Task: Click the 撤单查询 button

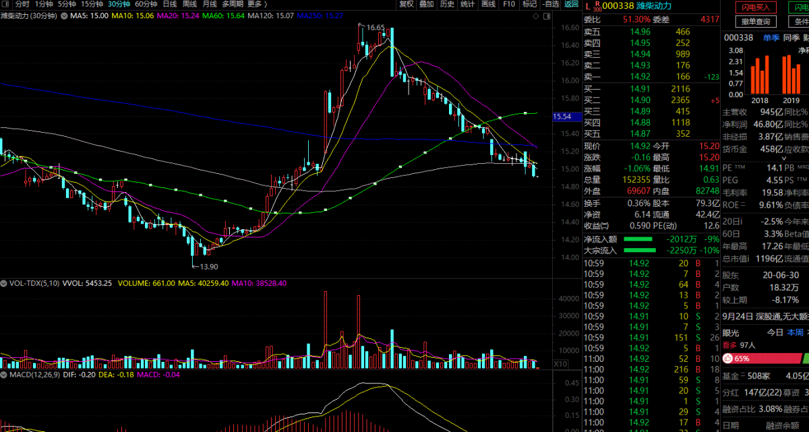Action: (755, 22)
